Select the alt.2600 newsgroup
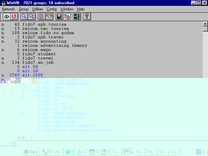 coord(32,75)
